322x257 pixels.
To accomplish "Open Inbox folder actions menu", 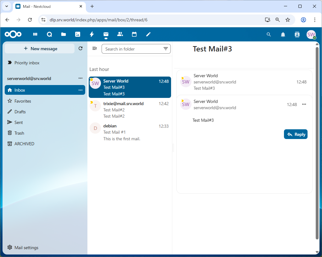I will click(x=80, y=90).
